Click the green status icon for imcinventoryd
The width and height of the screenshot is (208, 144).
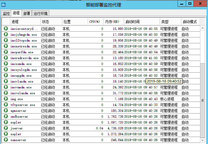tap(6, 28)
